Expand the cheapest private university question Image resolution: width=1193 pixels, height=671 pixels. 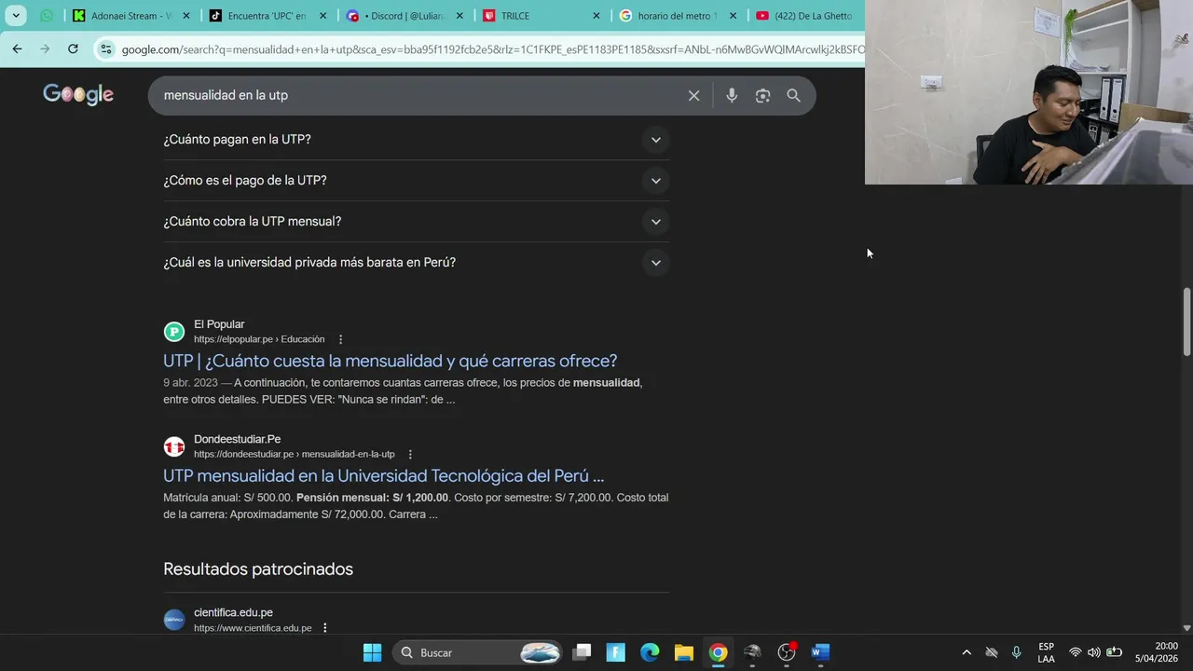pos(416,263)
